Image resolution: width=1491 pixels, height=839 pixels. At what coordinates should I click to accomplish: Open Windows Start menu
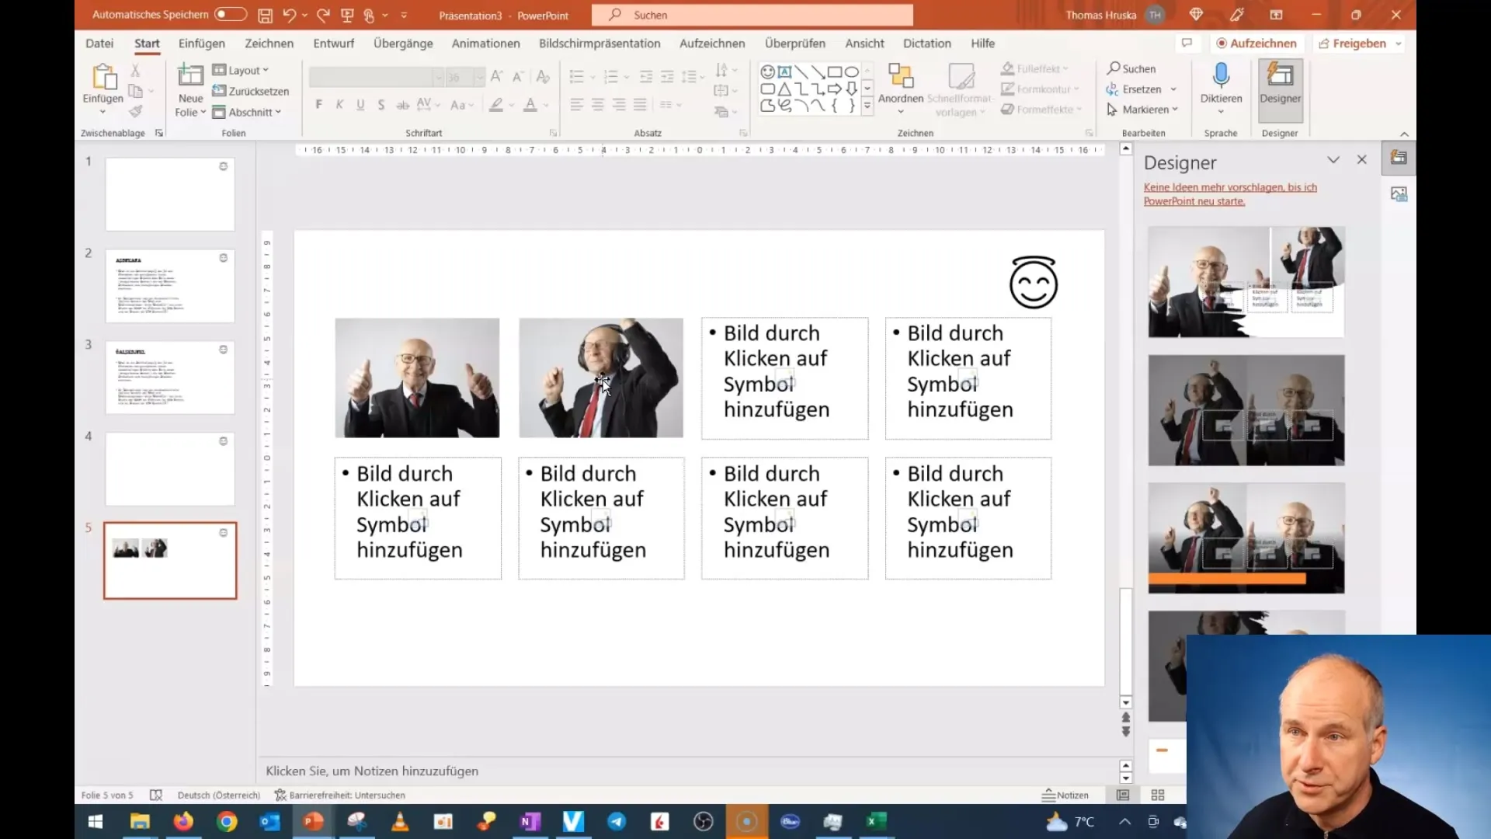96,821
